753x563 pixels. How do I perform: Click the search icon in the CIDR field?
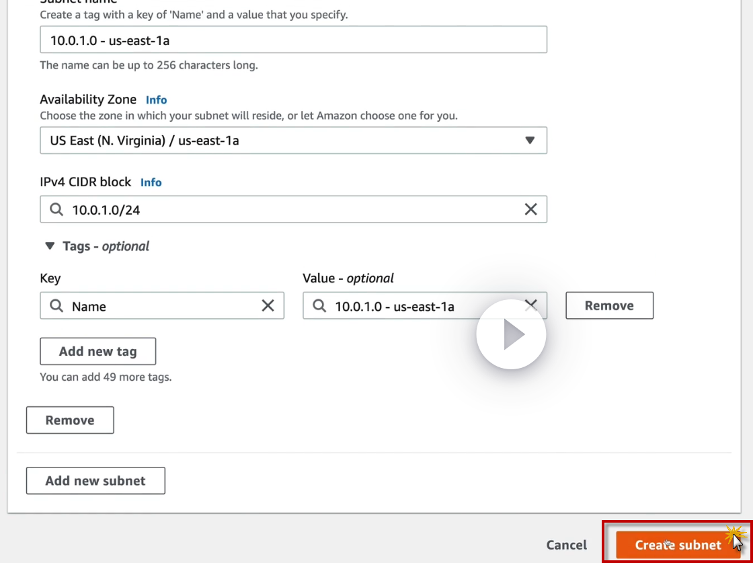pyautogui.click(x=56, y=210)
